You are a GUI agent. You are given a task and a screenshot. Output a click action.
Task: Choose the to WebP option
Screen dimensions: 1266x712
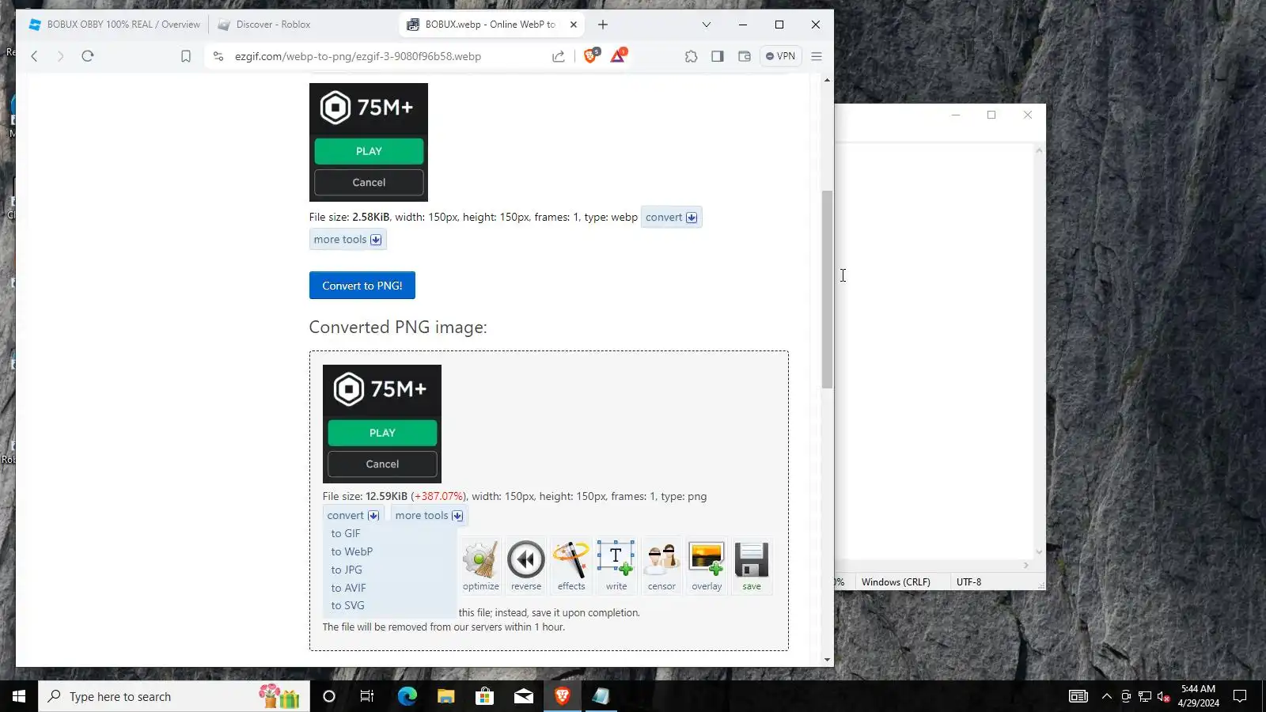[x=352, y=552]
